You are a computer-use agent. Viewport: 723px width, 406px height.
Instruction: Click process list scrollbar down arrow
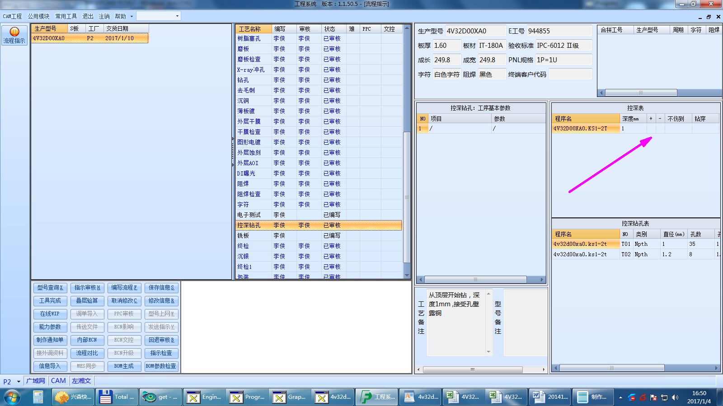(x=407, y=275)
